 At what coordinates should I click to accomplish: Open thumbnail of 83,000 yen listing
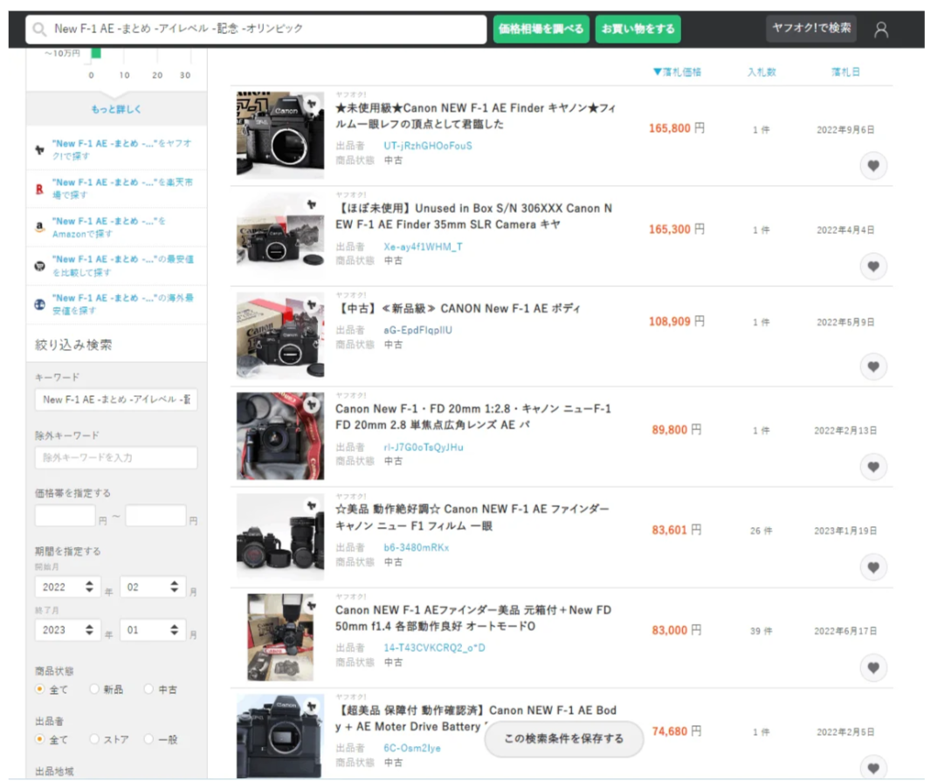point(280,637)
